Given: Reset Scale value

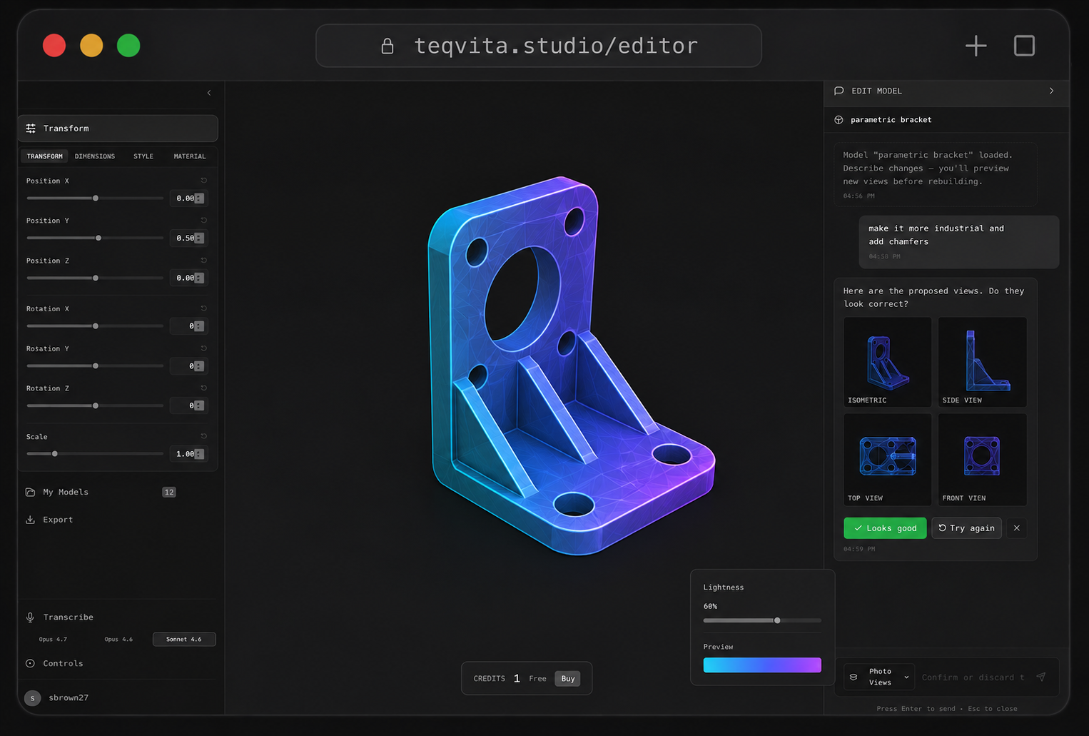Looking at the screenshot, I should (x=203, y=436).
